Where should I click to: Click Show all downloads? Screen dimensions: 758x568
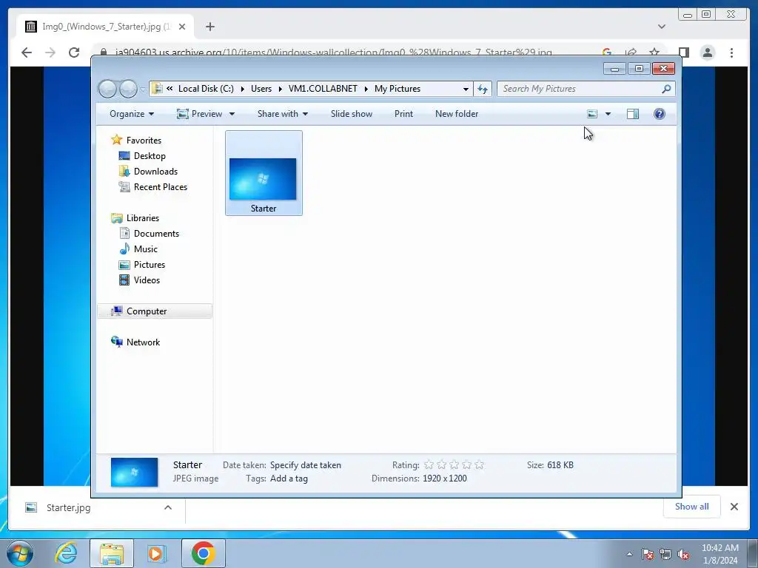tap(692, 506)
